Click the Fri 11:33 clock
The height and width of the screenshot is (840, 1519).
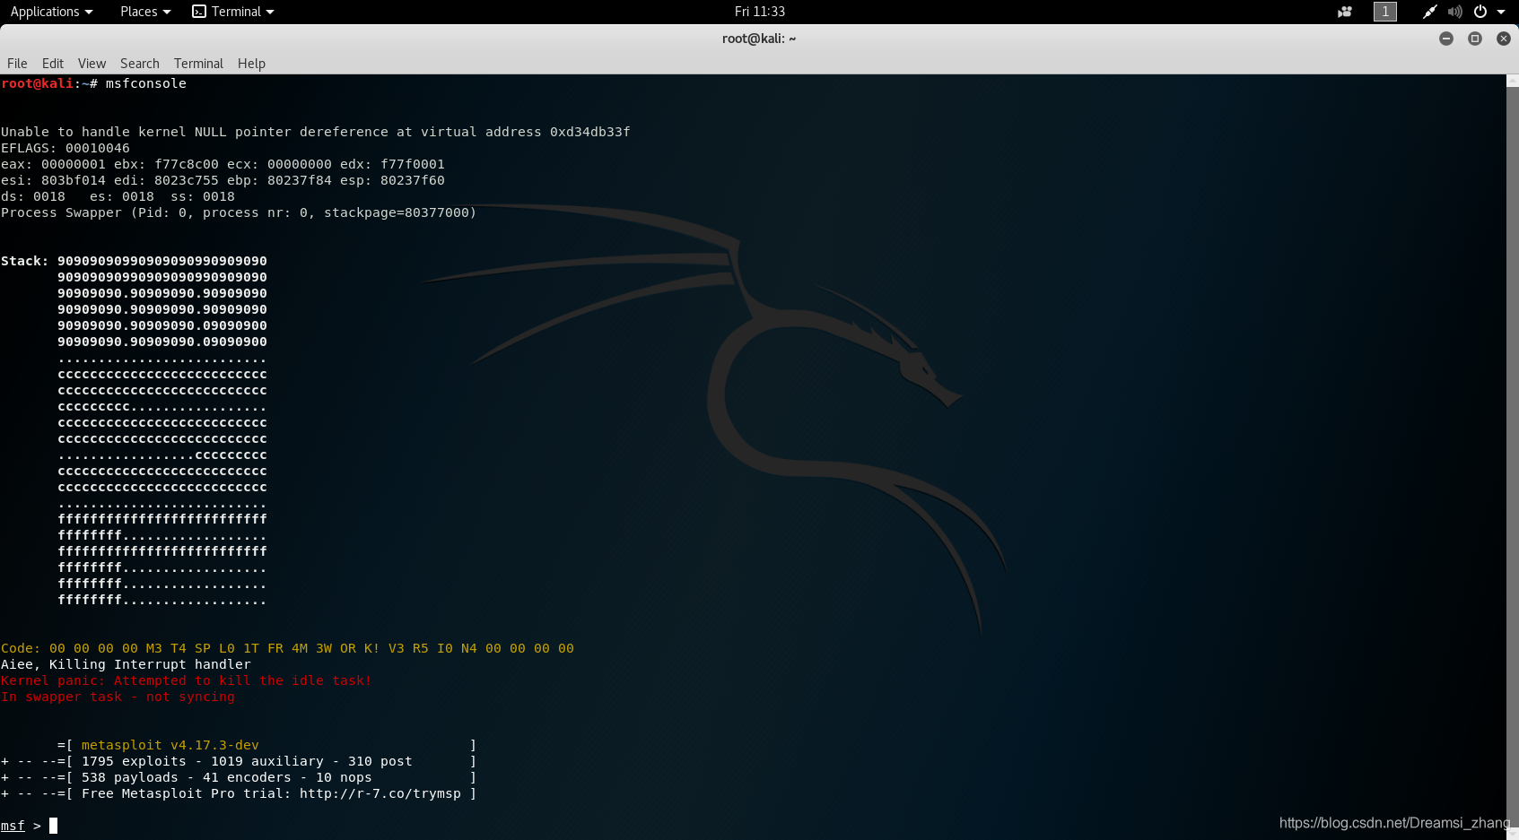759,12
